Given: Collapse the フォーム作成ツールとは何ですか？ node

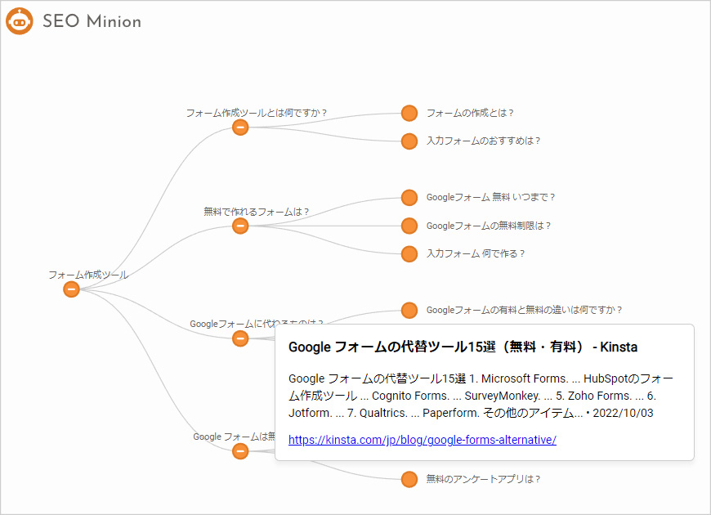Looking at the screenshot, I should [240, 128].
